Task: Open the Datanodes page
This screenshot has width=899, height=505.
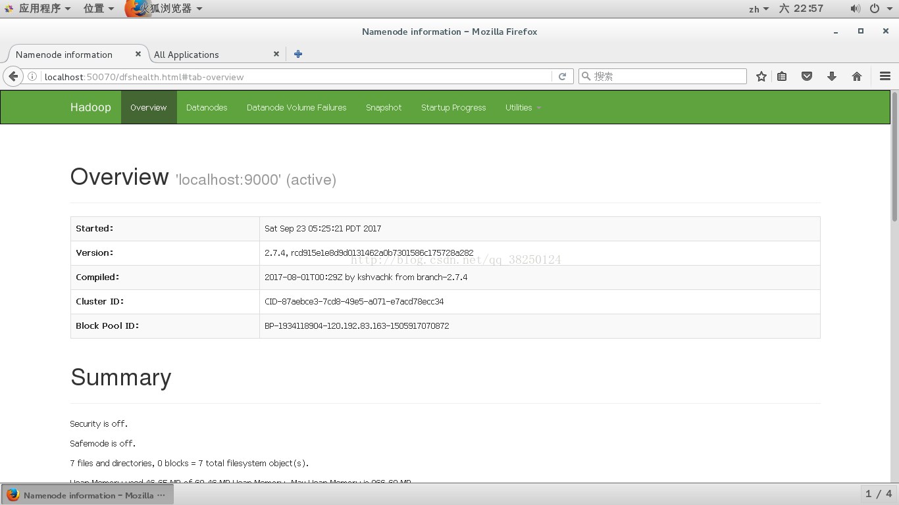Action: 207,107
